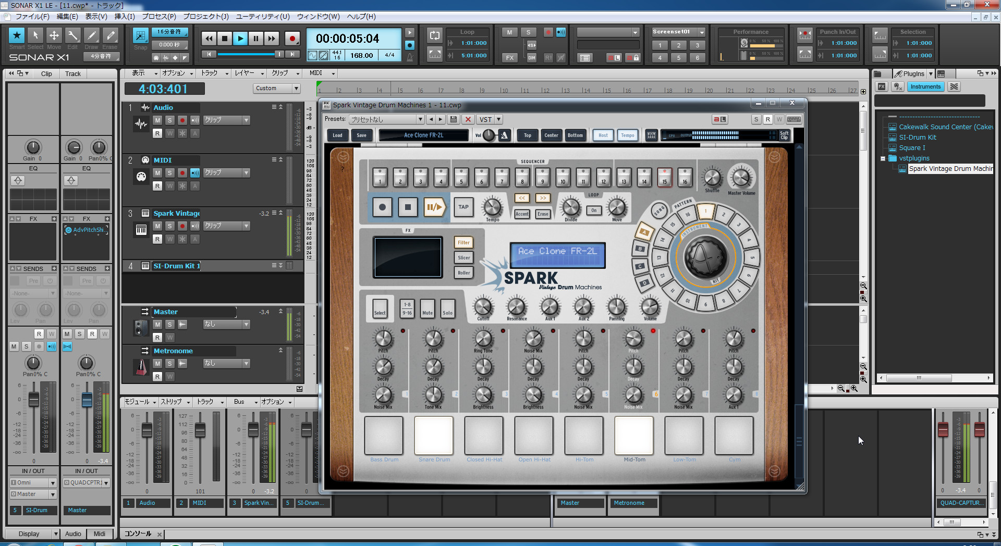Delete preset with red X icon
The width and height of the screenshot is (1001, 546).
(x=468, y=119)
